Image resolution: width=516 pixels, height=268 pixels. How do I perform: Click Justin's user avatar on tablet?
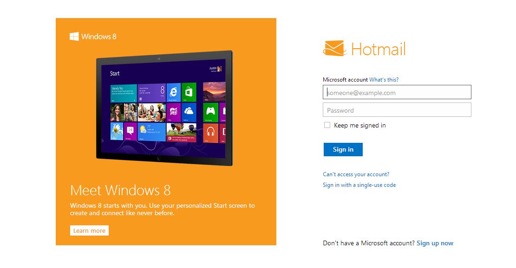220,69
